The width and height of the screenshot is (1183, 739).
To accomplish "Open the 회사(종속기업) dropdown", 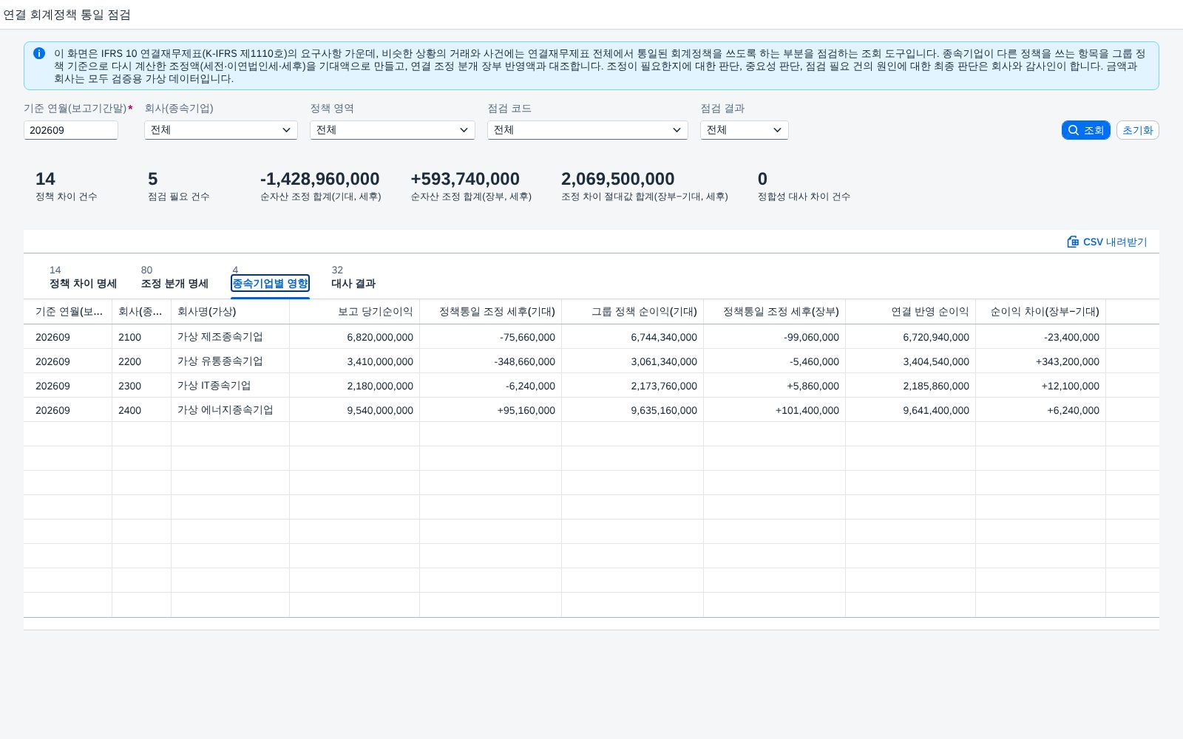I will [x=221, y=130].
